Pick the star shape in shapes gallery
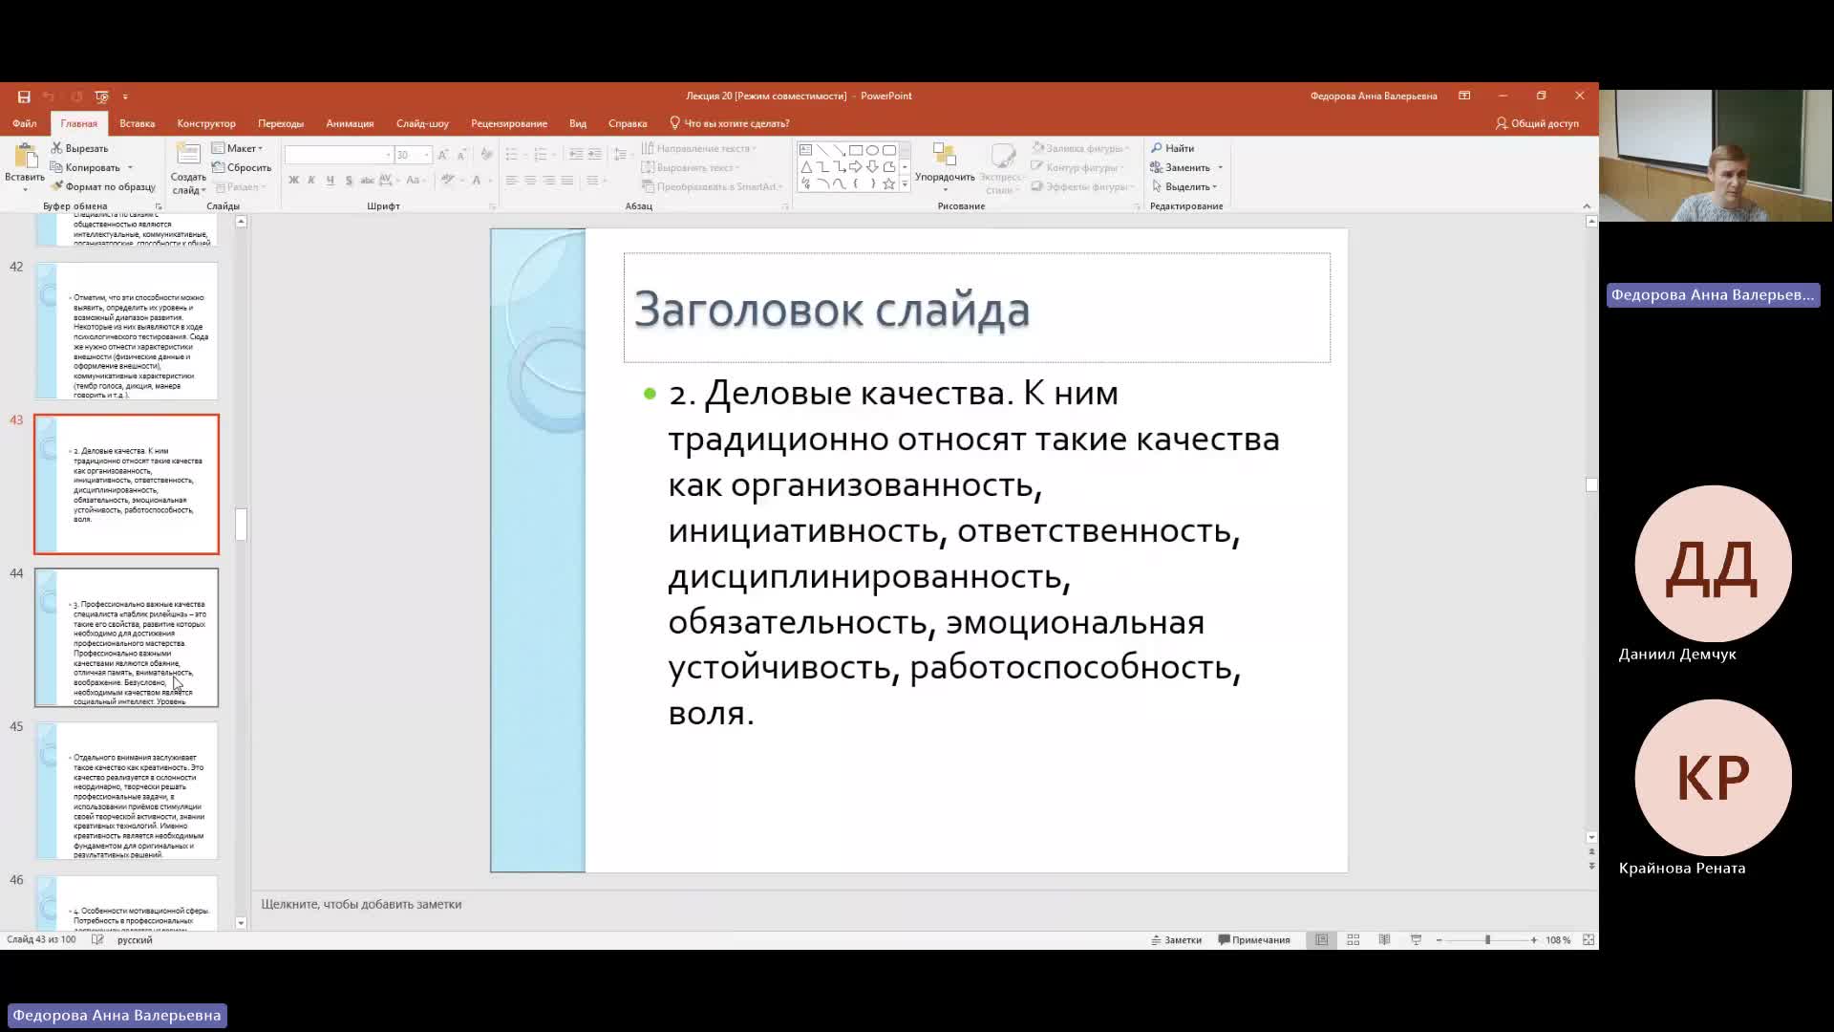This screenshot has width=1834, height=1032. (888, 183)
